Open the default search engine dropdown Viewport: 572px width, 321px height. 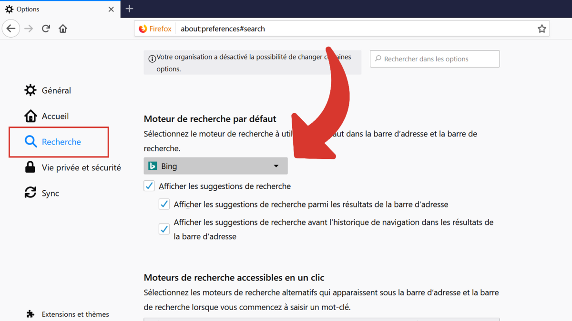[x=215, y=165]
